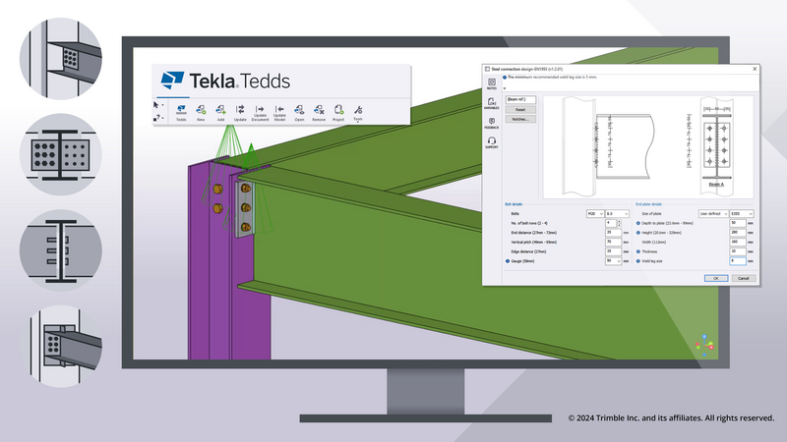Open the inquire tool dropdown caret
This screenshot has height=442, width=787.
point(162,118)
